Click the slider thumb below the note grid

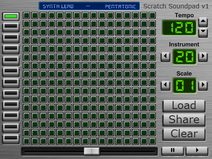coord(91,151)
